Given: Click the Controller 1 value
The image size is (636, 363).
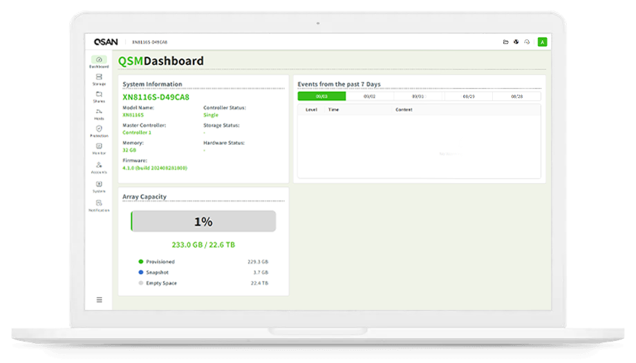Looking at the screenshot, I should (137, 133).
